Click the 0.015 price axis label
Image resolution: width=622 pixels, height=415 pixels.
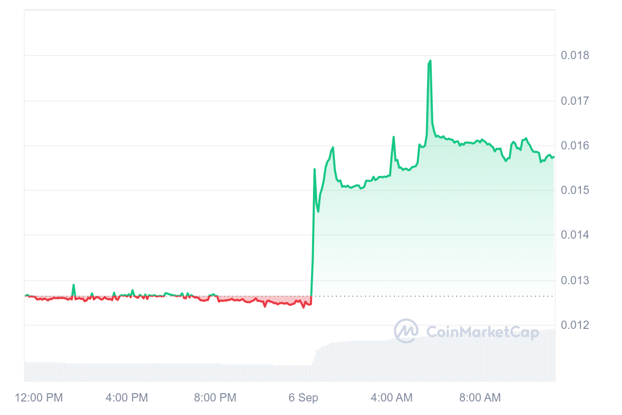[574, 190]
